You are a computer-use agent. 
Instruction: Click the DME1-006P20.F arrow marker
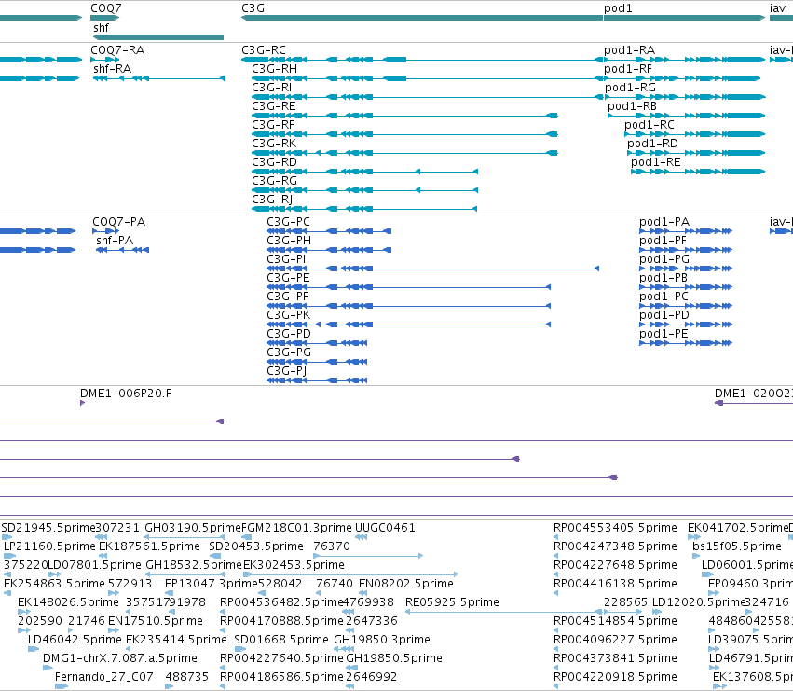pos(82,403)
